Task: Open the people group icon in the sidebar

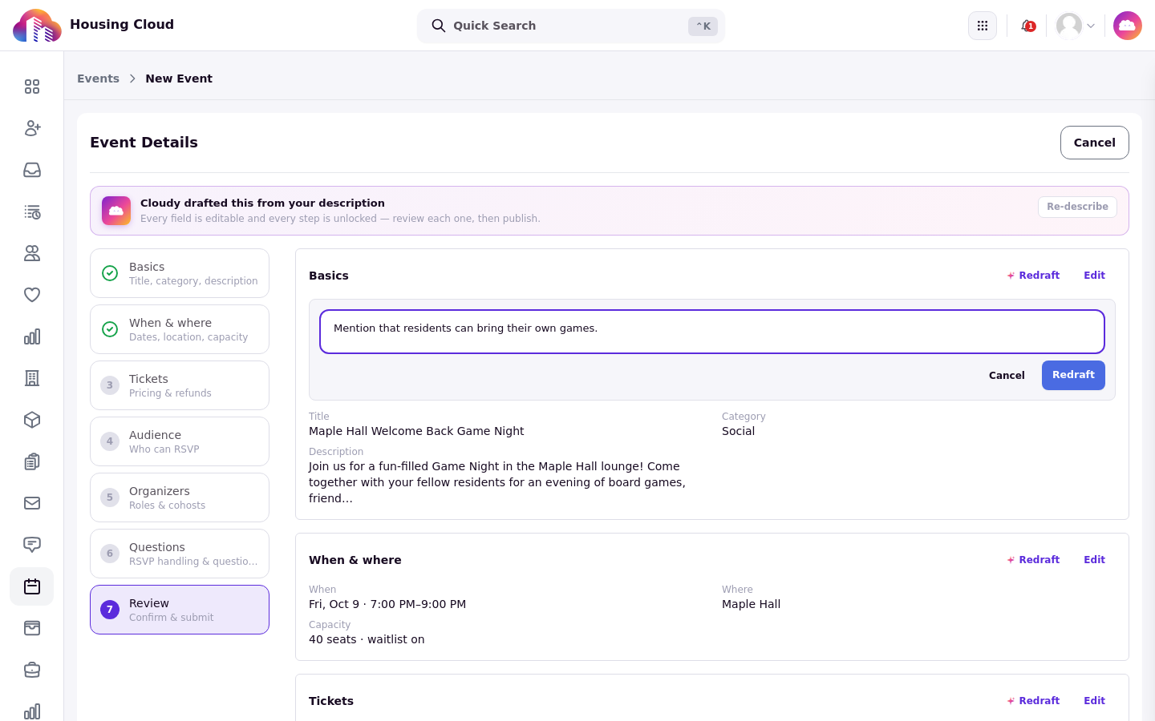Action: [32, 253]
